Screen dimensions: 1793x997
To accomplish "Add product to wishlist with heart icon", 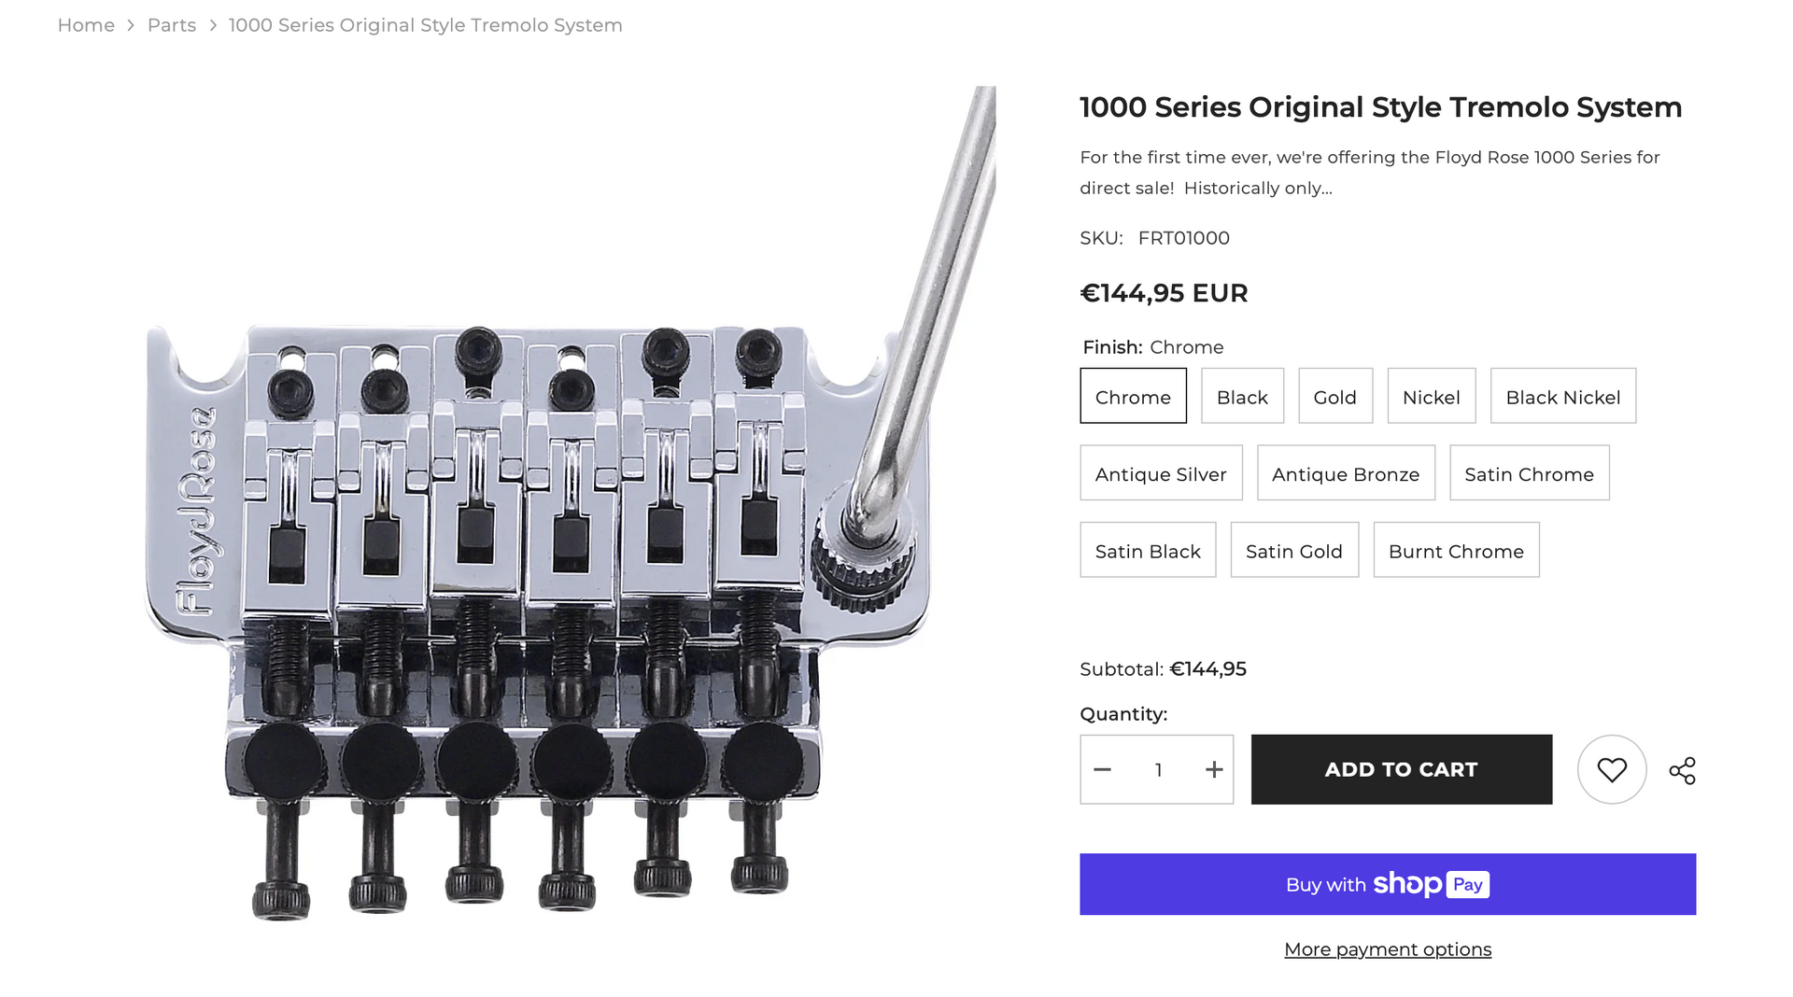I will 1612,769.
